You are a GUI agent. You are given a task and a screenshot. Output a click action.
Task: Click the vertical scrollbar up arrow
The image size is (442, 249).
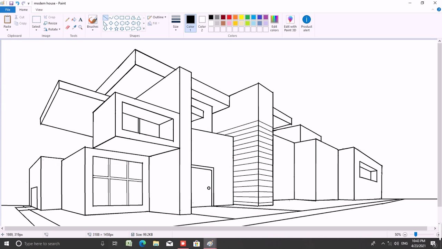440,41
